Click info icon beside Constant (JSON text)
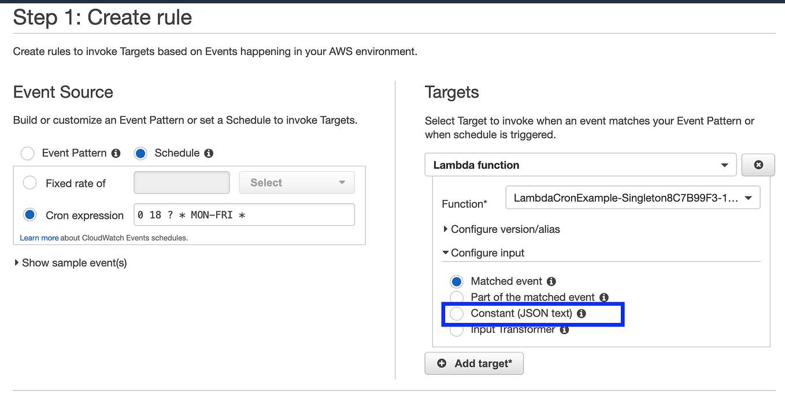 [582, 313]
